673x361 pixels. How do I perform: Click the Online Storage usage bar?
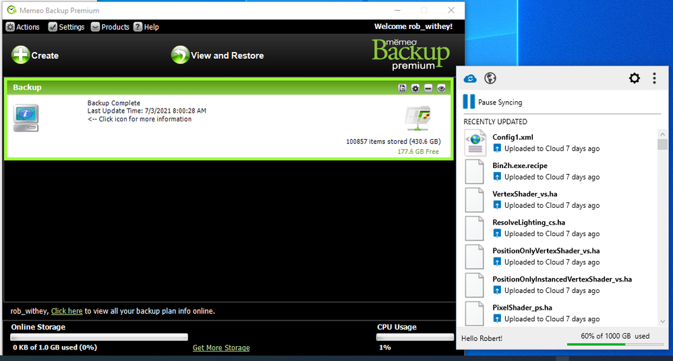(99, 337)
